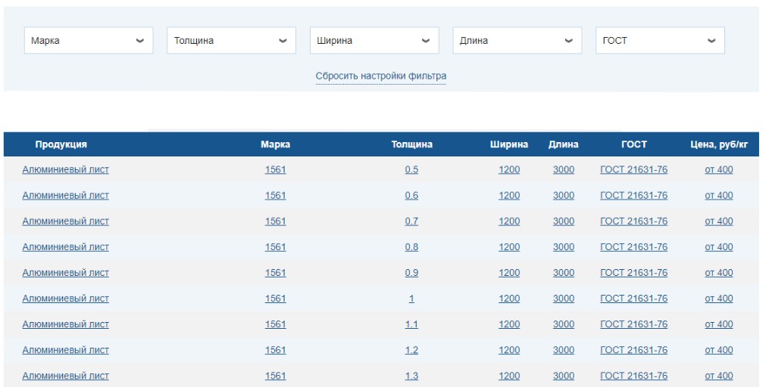
Task: Click price от 400 in 0.5 thickness row
Action: pos(719,170)
